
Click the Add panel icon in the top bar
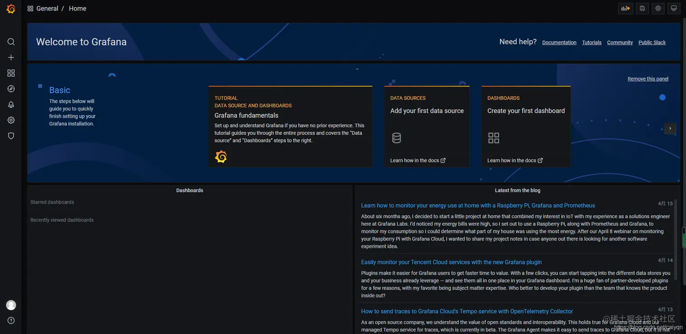coord(626,8)
